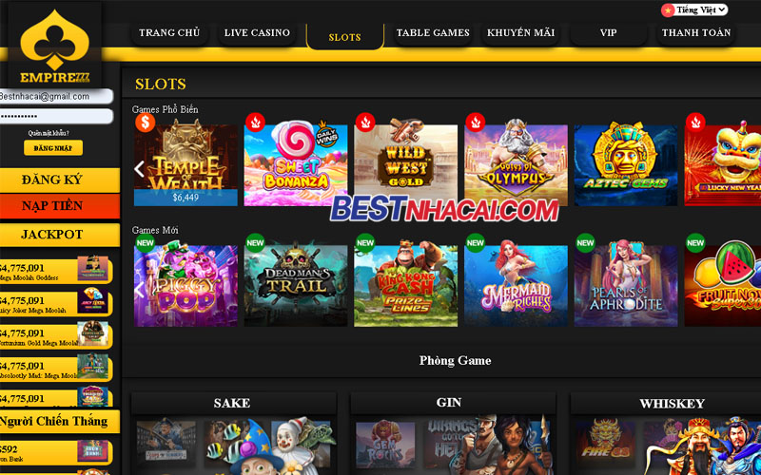Click the NEW badge on Dead Man's Trail
Screen dimensions: 761x475
tap(255, 243)
